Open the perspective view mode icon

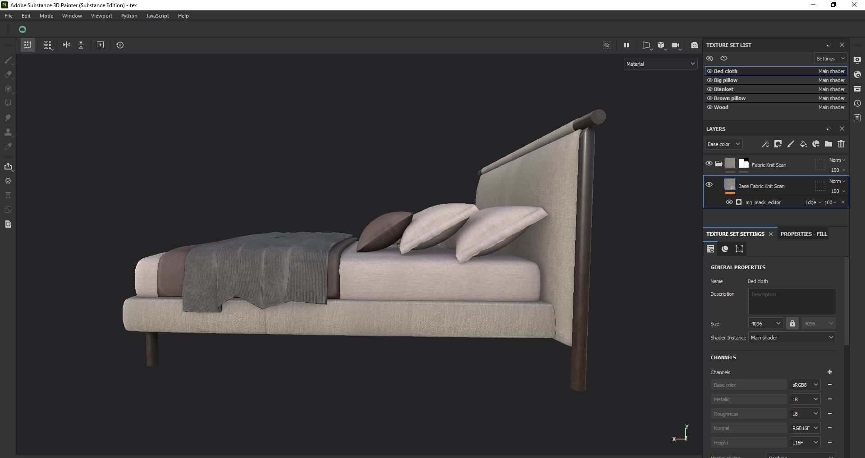point(646,45)
